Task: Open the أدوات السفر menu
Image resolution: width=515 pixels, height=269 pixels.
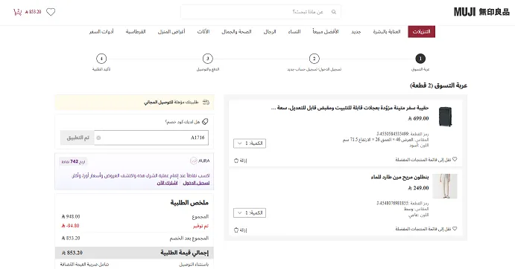Action: click(101, 32)
